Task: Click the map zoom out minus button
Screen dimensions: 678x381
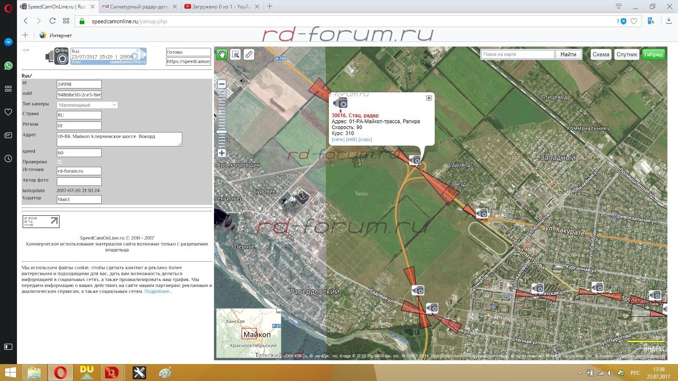Action: click(222, 84)
